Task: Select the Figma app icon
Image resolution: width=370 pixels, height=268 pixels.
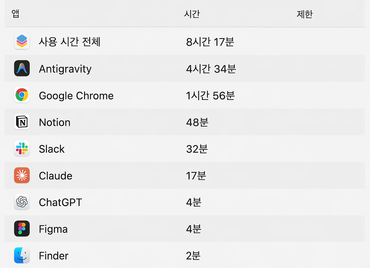Action: point(22,229)
